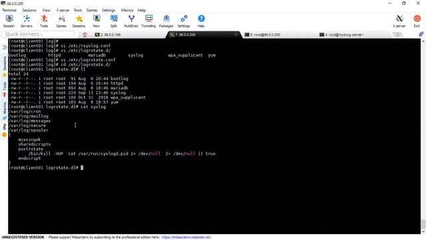Open the View toolbar button
The height and width of the screenshot is (240, 426).
[96, 21]
